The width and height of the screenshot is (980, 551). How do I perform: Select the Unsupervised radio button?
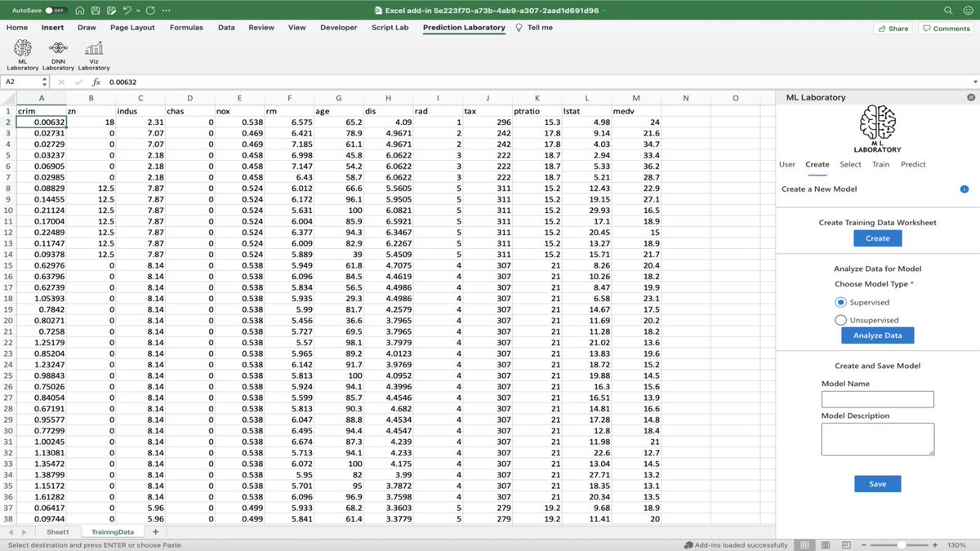(x=840, y=320)
